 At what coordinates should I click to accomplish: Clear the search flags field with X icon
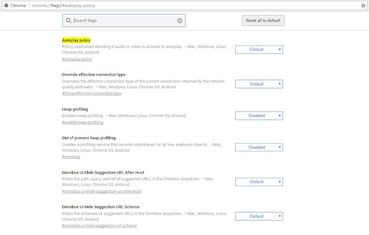point(179,21)
